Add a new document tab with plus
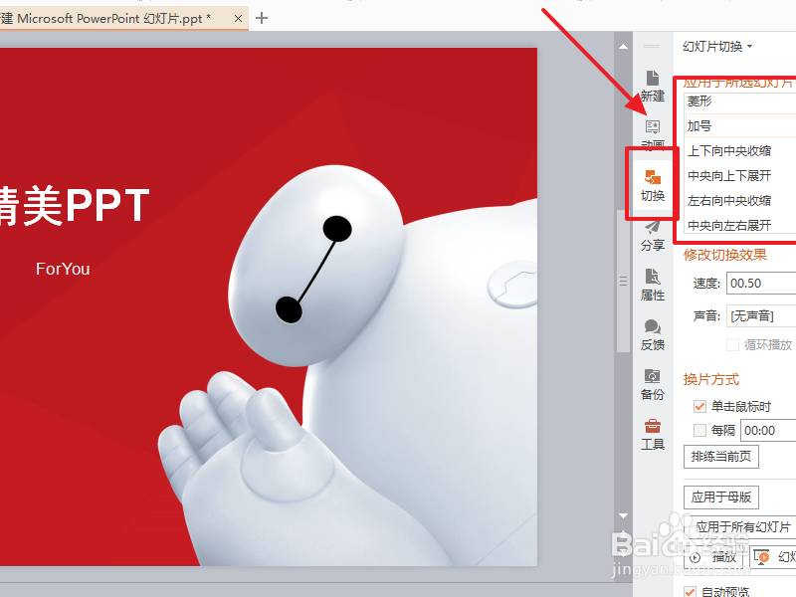 [262, 18]
